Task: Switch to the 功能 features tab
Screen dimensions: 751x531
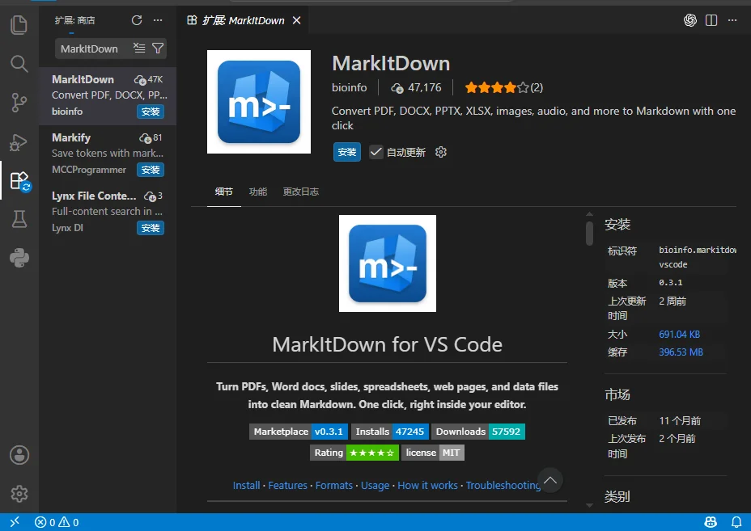Action: tap(257, 192)
